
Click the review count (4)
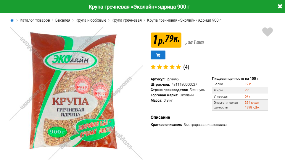click(186, 67)
